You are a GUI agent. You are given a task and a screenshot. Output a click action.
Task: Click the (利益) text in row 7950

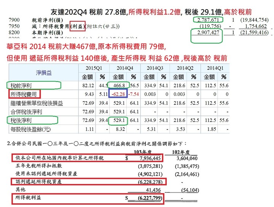coord(78,26)
